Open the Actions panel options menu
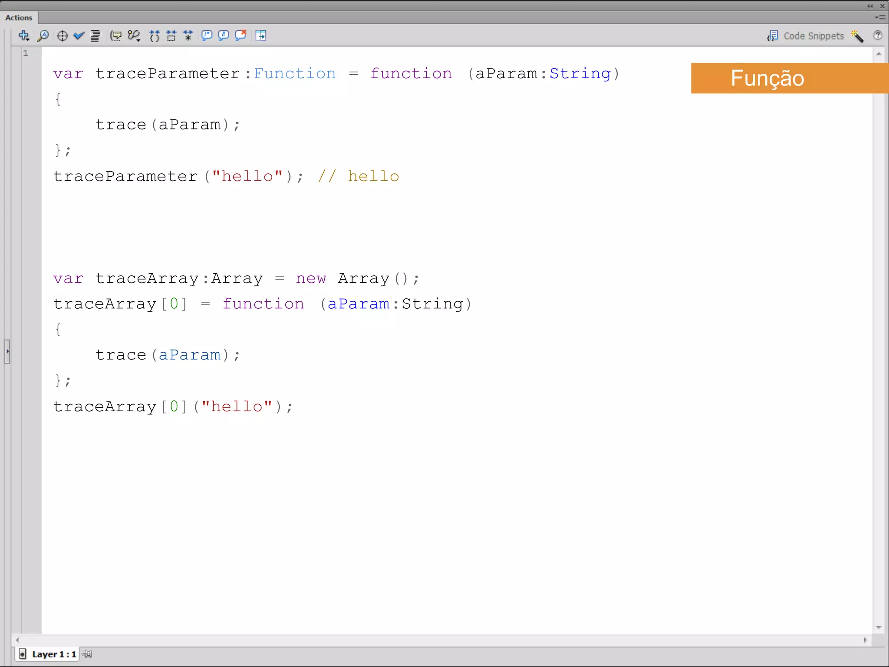 880,18
